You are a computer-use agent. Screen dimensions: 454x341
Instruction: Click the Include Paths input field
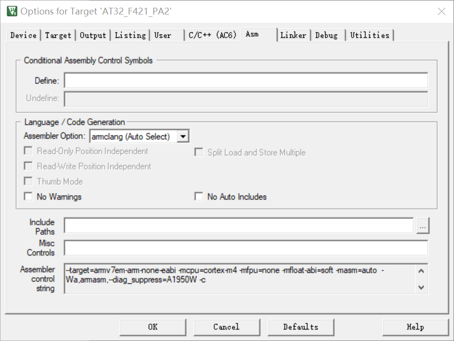pos(239,225)
